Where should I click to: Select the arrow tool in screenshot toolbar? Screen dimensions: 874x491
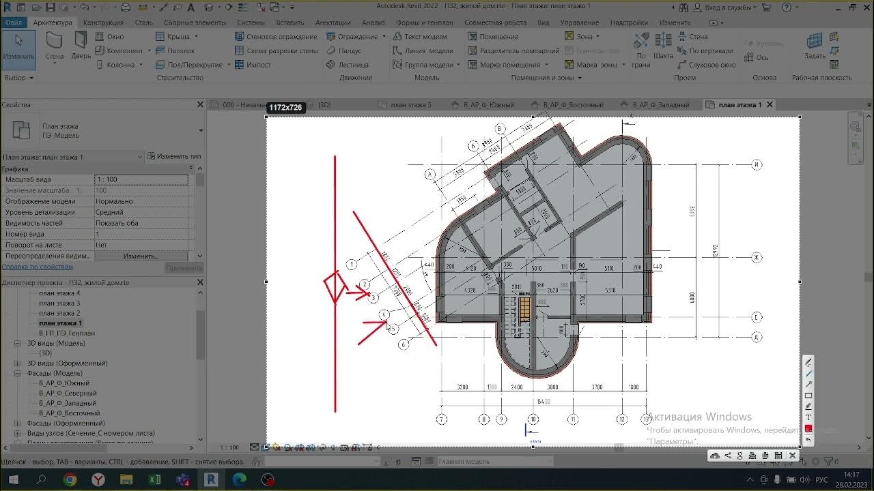pos(808,384)
